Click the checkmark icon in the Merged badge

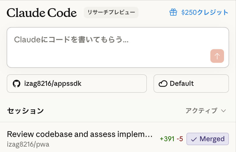click(194, 139)
